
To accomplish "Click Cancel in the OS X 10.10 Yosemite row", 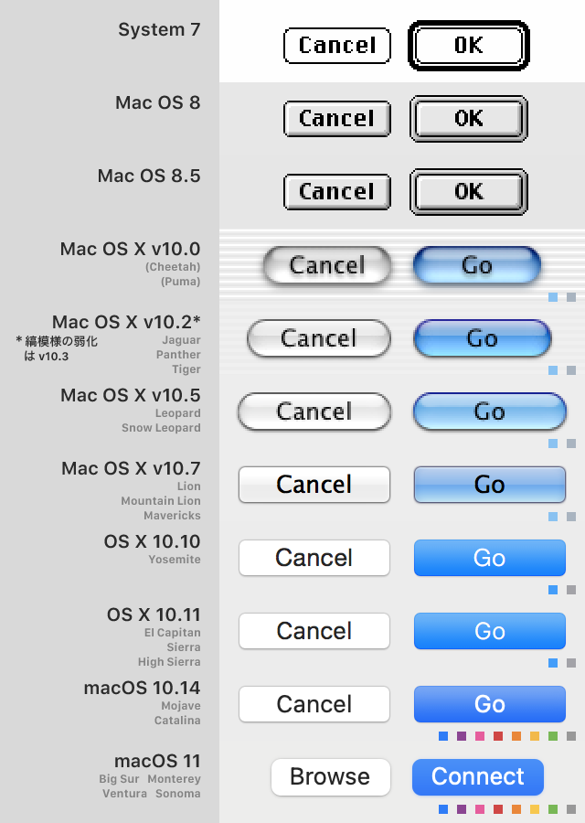I will tap(314, 558).
